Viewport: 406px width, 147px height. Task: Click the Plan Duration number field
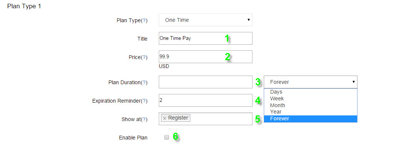(x=205, y=82)
